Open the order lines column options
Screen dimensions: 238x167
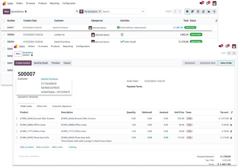click(x=232, y=112)
